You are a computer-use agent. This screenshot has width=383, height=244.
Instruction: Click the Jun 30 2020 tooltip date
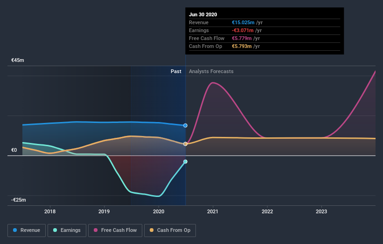203,14
